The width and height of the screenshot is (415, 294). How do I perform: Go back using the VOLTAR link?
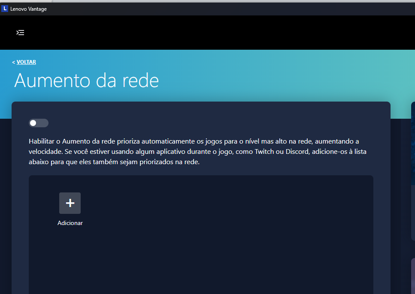click(x=26, y=62)
